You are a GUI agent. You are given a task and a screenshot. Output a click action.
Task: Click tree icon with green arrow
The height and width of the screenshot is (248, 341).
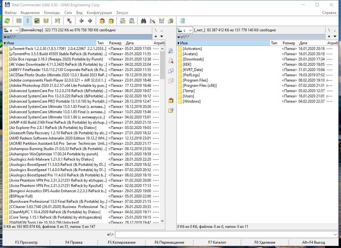[57, 21]
